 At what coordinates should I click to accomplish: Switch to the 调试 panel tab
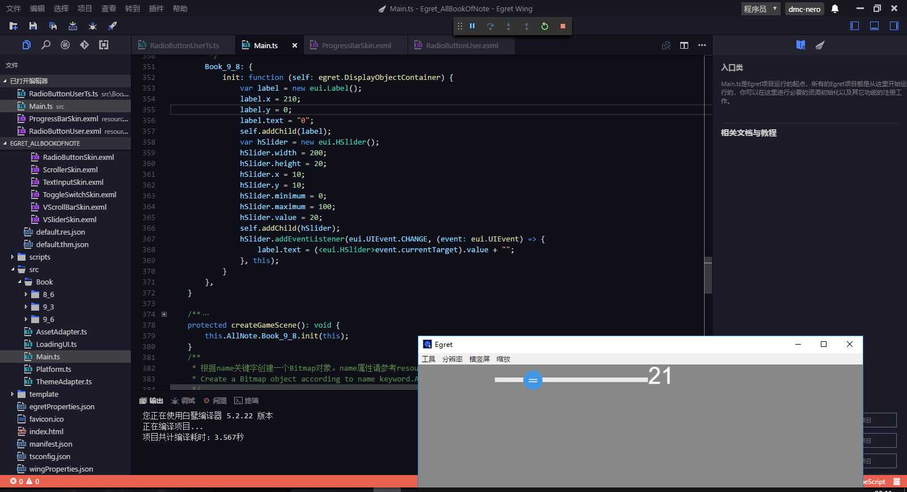[x=183, y=401]
